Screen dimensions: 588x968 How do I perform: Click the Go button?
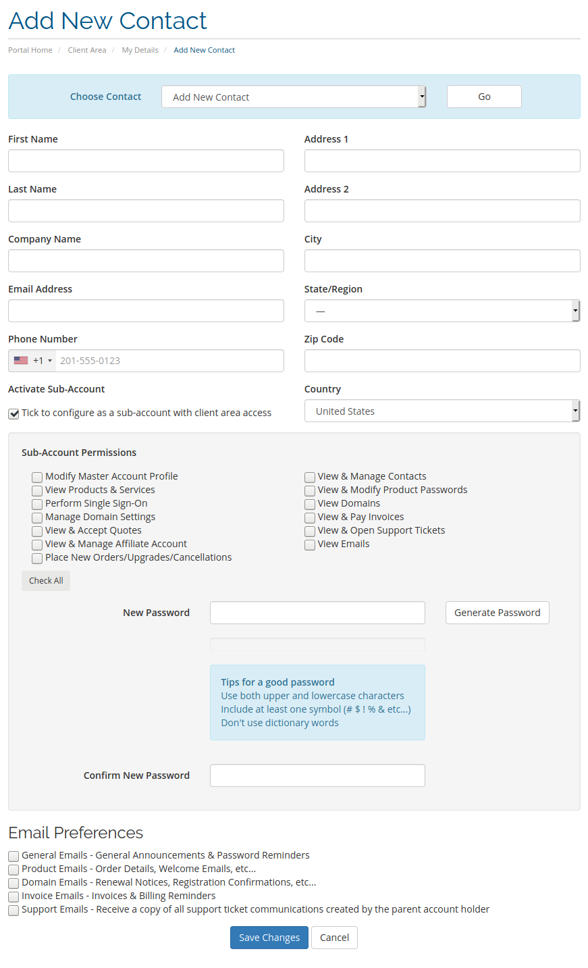point(484,97)
